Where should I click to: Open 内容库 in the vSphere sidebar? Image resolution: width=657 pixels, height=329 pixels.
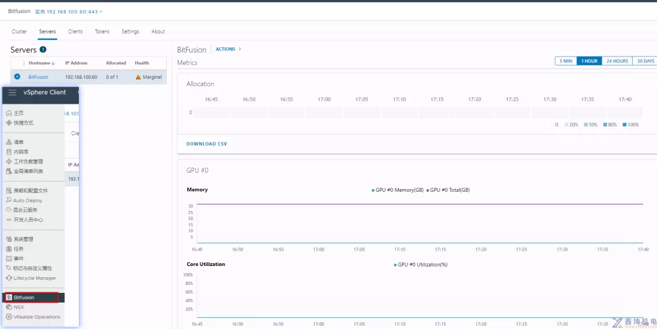17,152
